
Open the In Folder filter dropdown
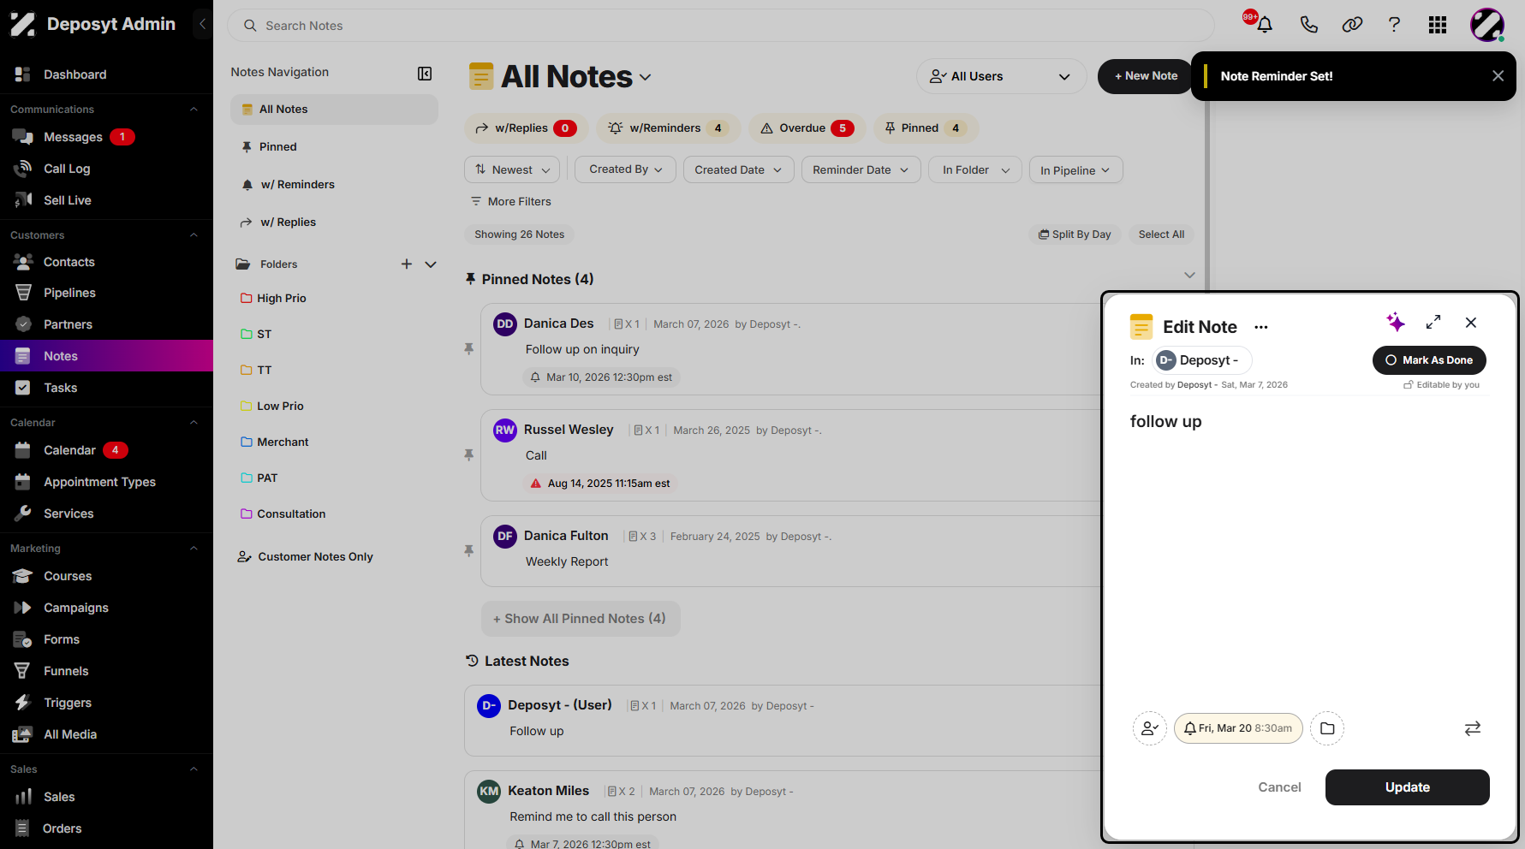[x=974, y=169]
